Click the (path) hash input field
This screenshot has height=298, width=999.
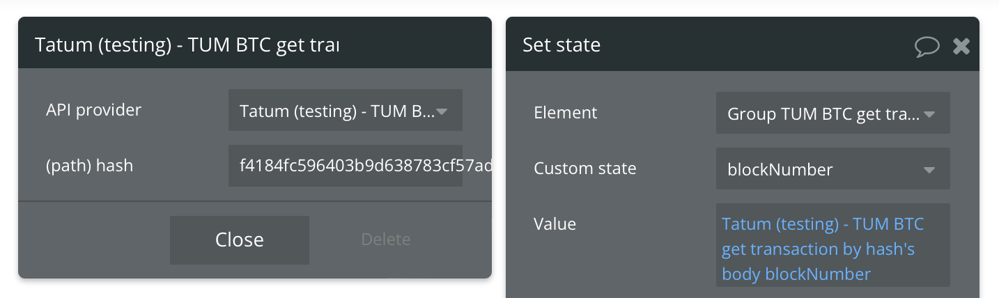pos(346,166)
